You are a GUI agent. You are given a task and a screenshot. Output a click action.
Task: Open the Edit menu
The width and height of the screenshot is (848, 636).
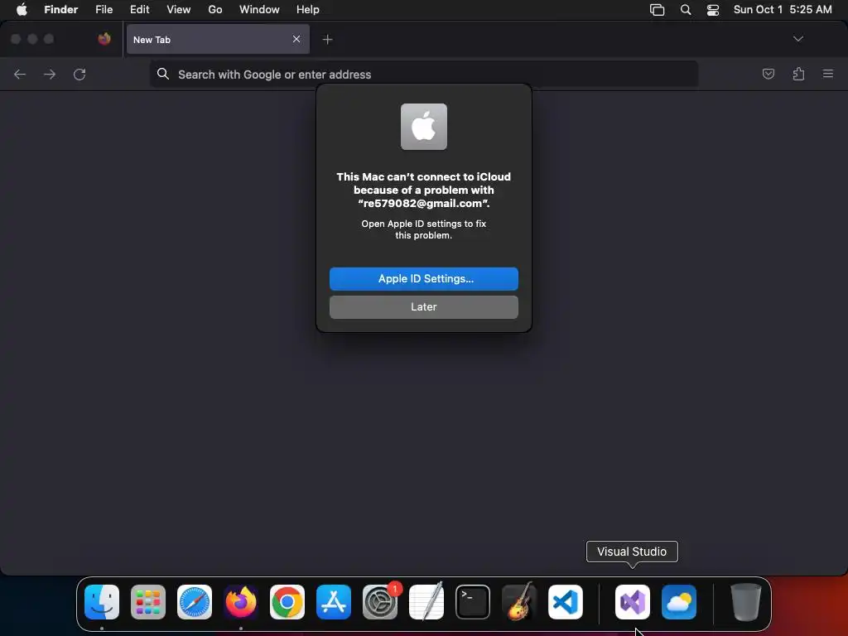coord(139,9)
